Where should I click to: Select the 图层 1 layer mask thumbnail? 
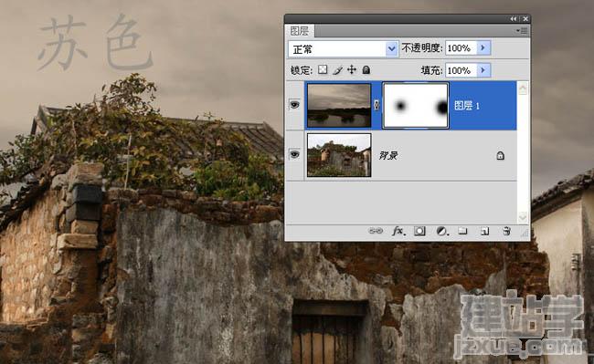416,106
